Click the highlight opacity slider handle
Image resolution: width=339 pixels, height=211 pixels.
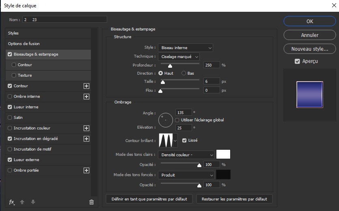pos(199,166)
